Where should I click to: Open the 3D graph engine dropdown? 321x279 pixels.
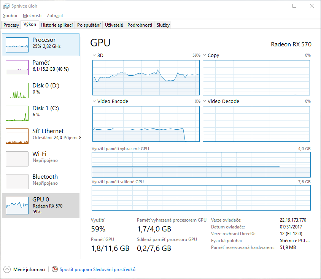[94, 55]
